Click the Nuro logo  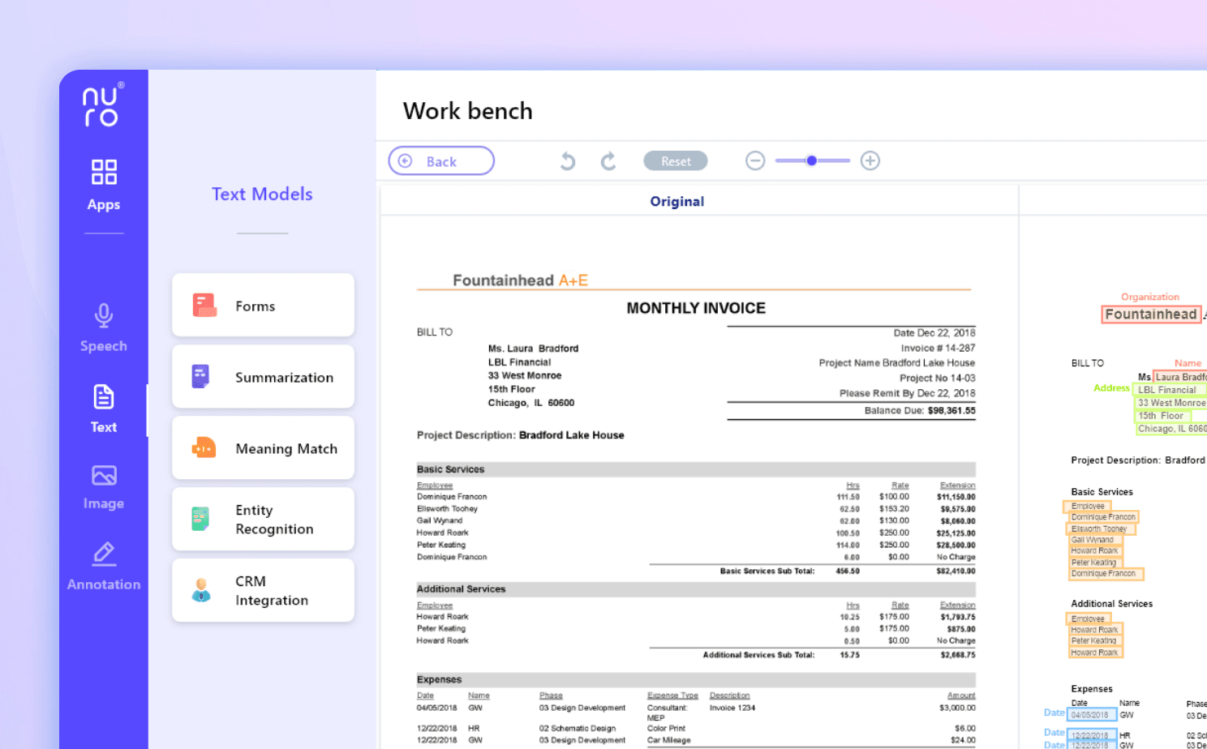point(103,105)
